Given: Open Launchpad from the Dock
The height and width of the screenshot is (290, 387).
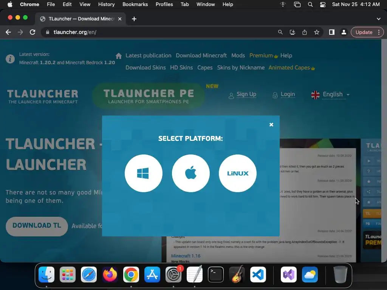Looking at the screenshot, I should click(68, 275).
